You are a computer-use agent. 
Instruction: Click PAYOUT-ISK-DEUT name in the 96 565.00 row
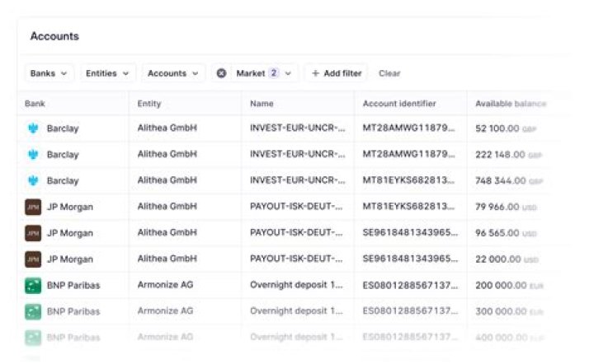coord(296,232)
